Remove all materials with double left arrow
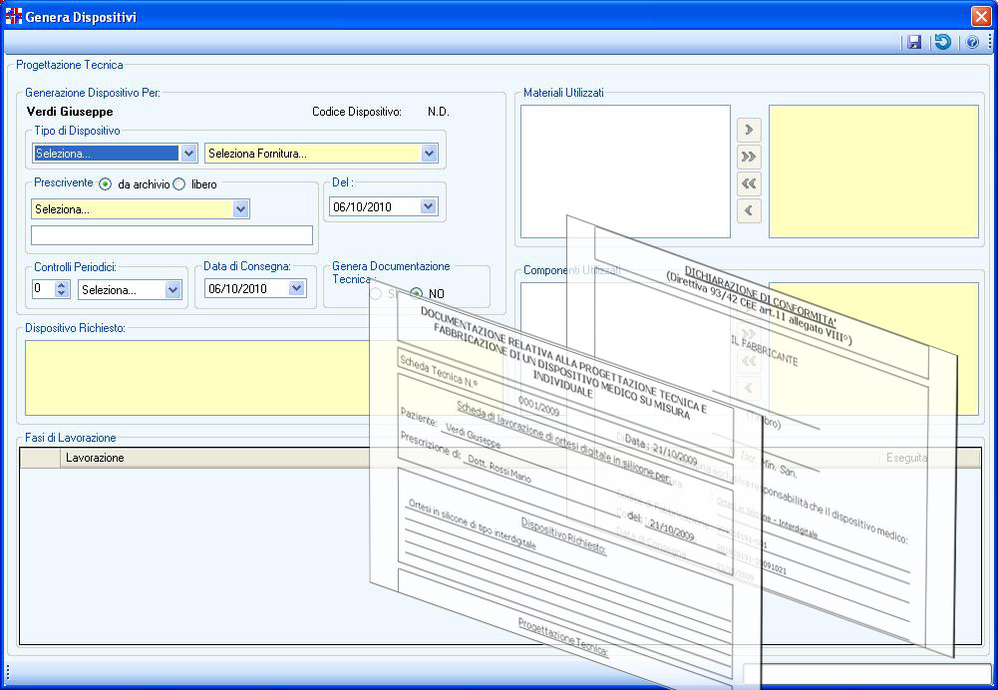 point(749,183)
